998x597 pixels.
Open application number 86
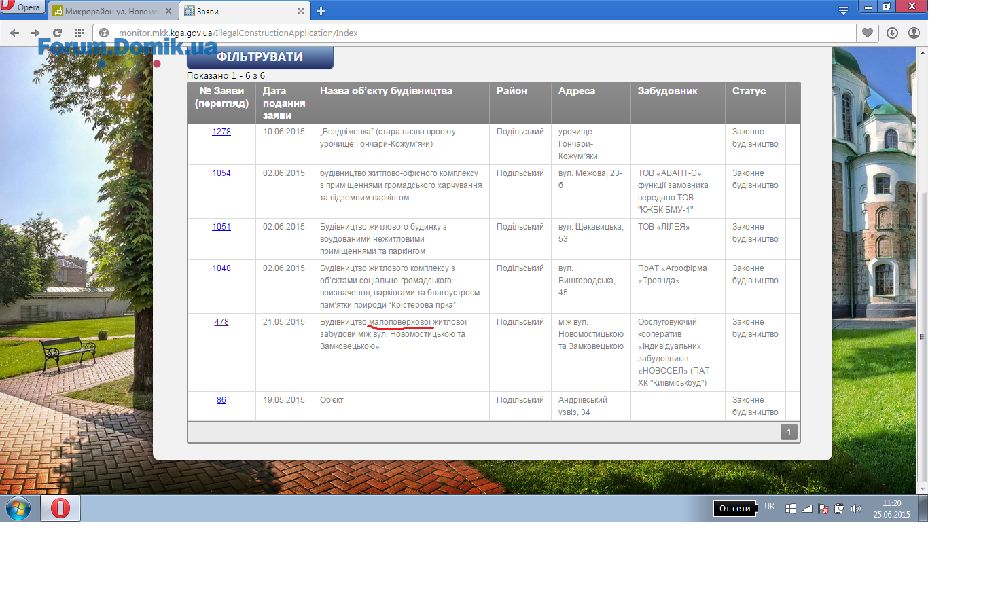point(221,400)
